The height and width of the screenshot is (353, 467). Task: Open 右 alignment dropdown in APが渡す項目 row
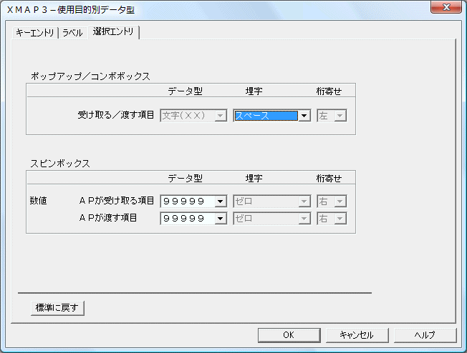332,219
